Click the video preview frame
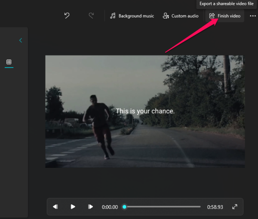 [145, 111]
